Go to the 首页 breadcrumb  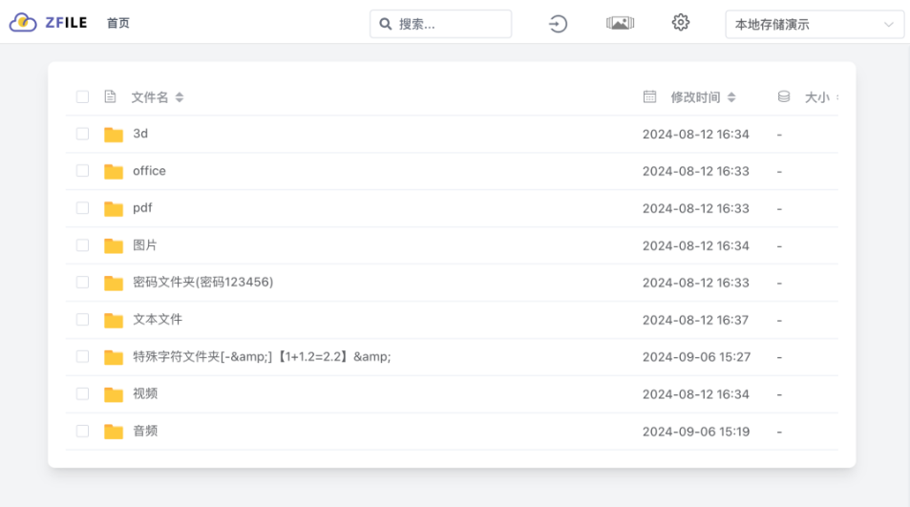[117, 23]
